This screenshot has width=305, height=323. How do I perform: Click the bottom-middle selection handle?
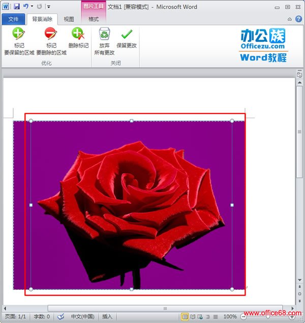tap(132, 289)
